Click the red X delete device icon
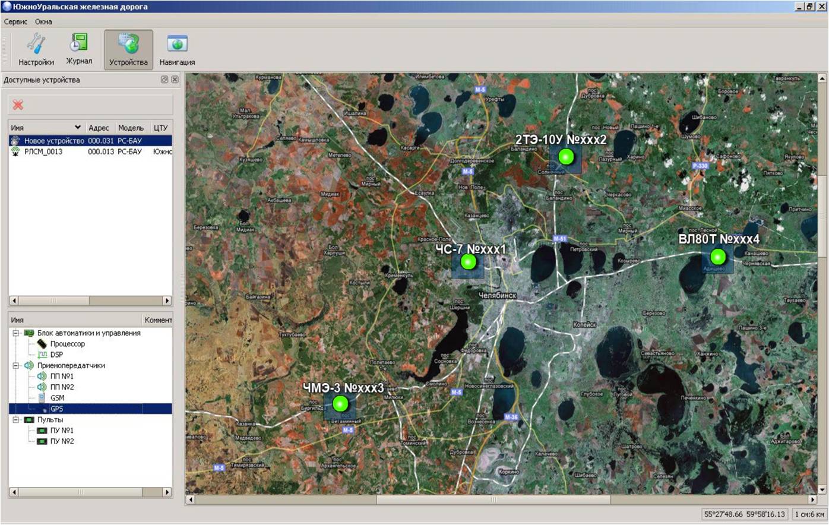Image resolution: width=829 pixels, height=525 pixels. coord(18,105)
